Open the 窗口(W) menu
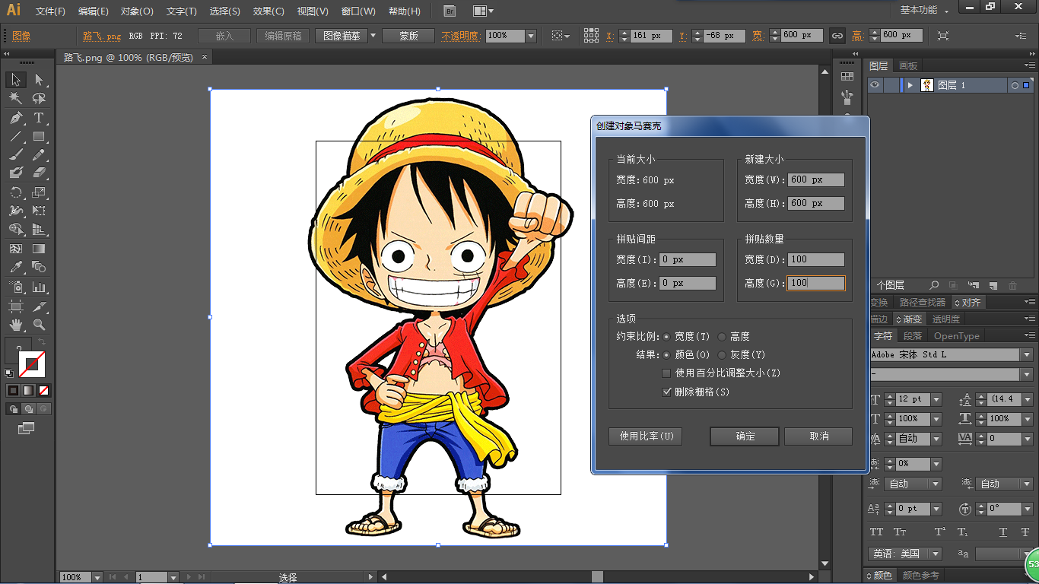Viewport: 1039px width, 584px height. coord(358,11)
